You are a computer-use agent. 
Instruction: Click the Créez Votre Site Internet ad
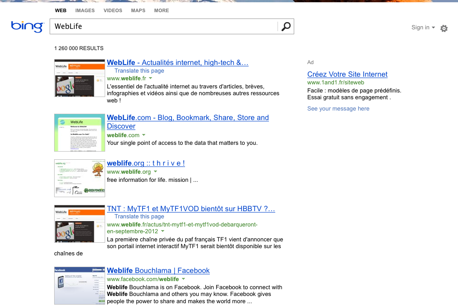[347, 74]
